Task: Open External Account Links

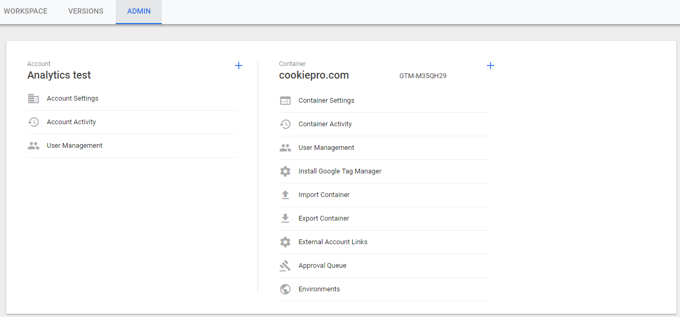Action: click(333, 242)
